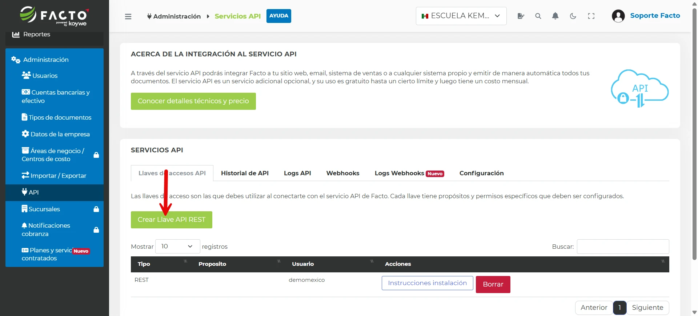Image resolution: width=698 pixels, height=316 pixels.
Task: Click the Administración breadcrumb
Action: [174, 16]
